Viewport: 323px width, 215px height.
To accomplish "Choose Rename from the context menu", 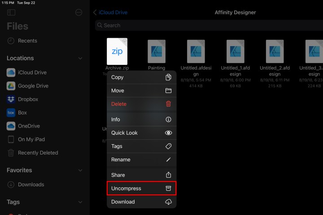I will coord(141,159).
